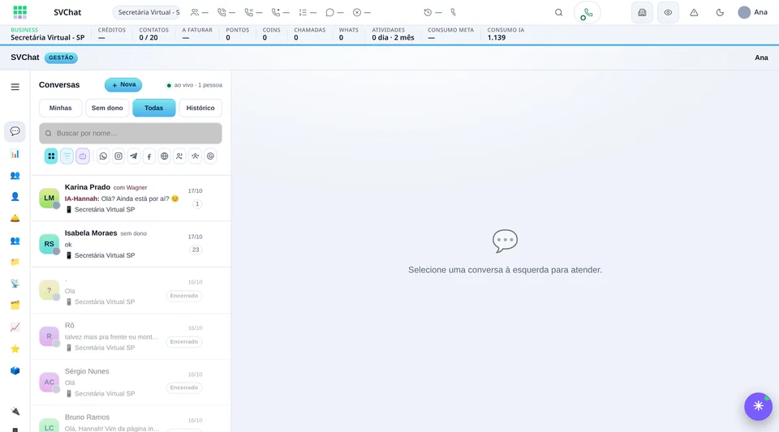Open the bar chart sidebar icon
The image size is (779, 432).
tap(15, 154)
